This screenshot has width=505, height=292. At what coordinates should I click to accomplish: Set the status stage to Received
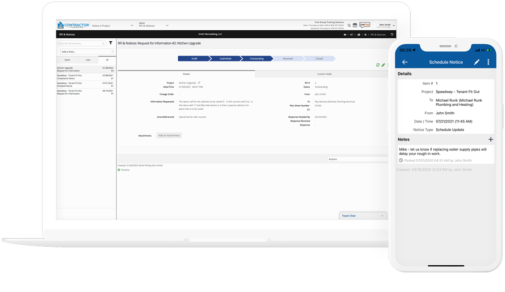(x=288, y=58)
